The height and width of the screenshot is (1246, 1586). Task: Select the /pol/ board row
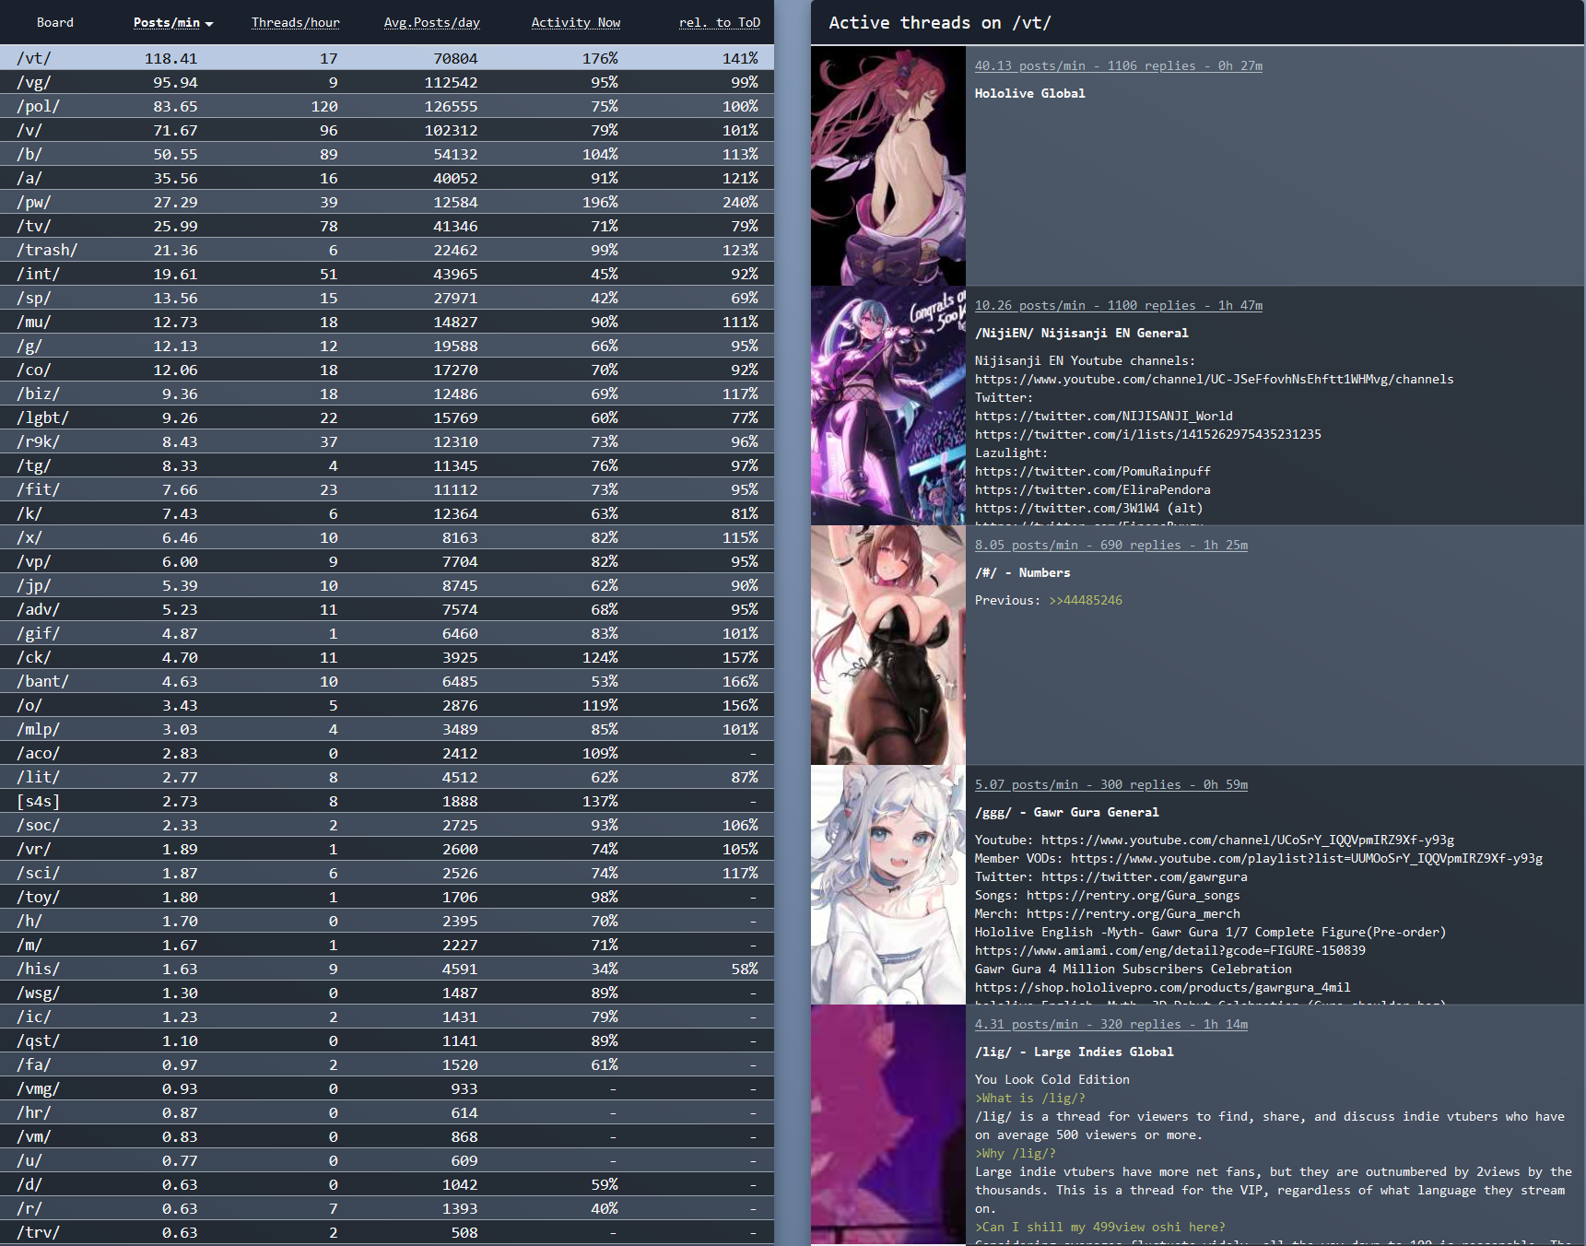point(387,106)
